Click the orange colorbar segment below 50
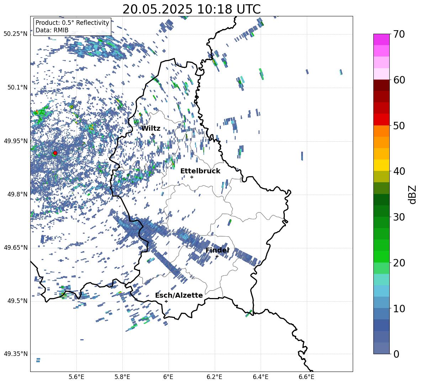Image resolution: width=421 pixels, height=384 pixels. (381, 131)
